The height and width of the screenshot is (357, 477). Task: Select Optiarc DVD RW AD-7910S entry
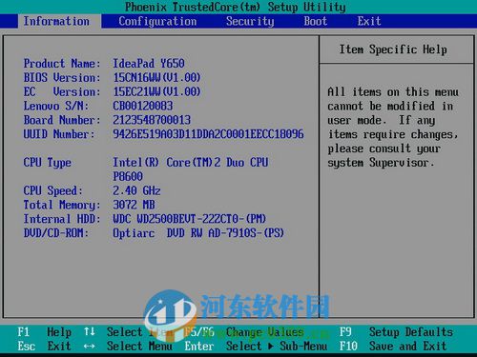click(x=198, y=233)
